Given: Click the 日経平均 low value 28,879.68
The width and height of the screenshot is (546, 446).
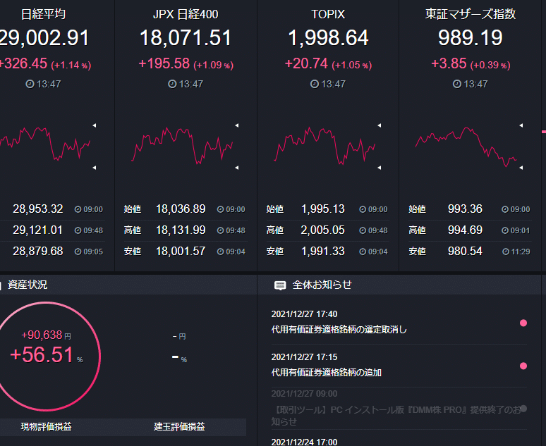Looking at the screenshot, I should click(37, 252).
